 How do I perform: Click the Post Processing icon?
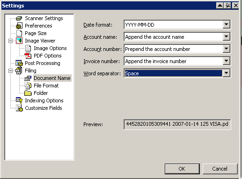[19, 63]
